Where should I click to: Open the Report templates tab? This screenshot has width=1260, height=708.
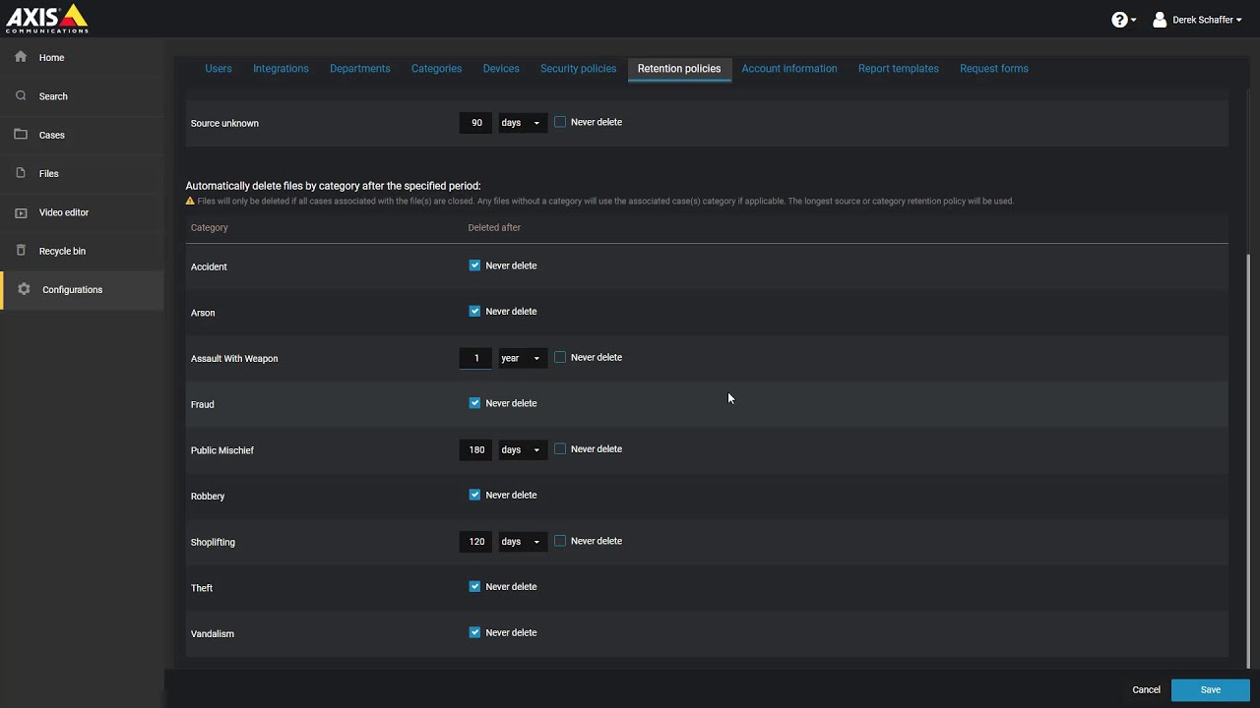point(899,69)
